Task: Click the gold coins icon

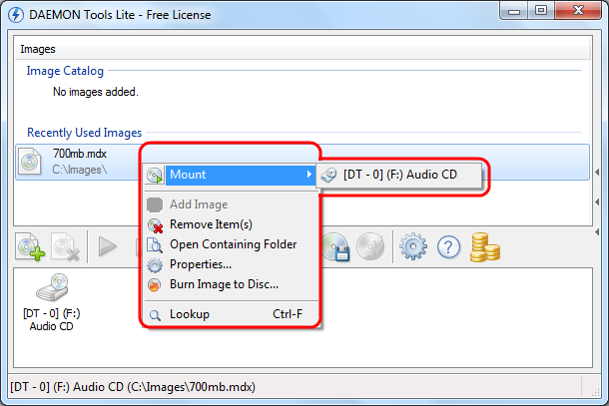Action: click(x=485, y=246)
